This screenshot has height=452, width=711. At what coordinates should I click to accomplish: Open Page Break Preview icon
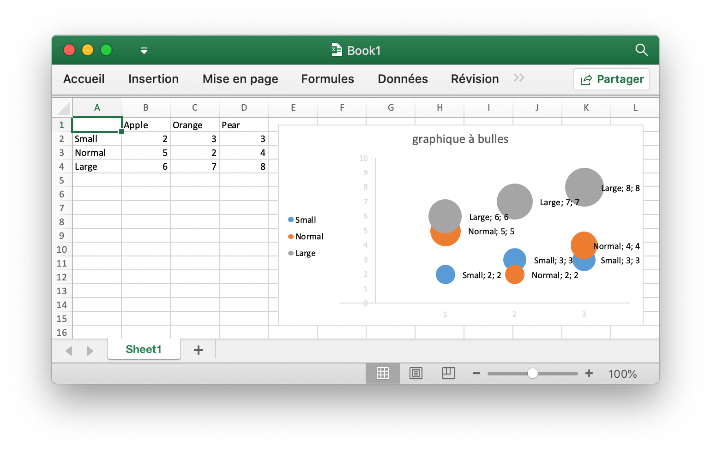pyautogui.click(x=448, y=374)
